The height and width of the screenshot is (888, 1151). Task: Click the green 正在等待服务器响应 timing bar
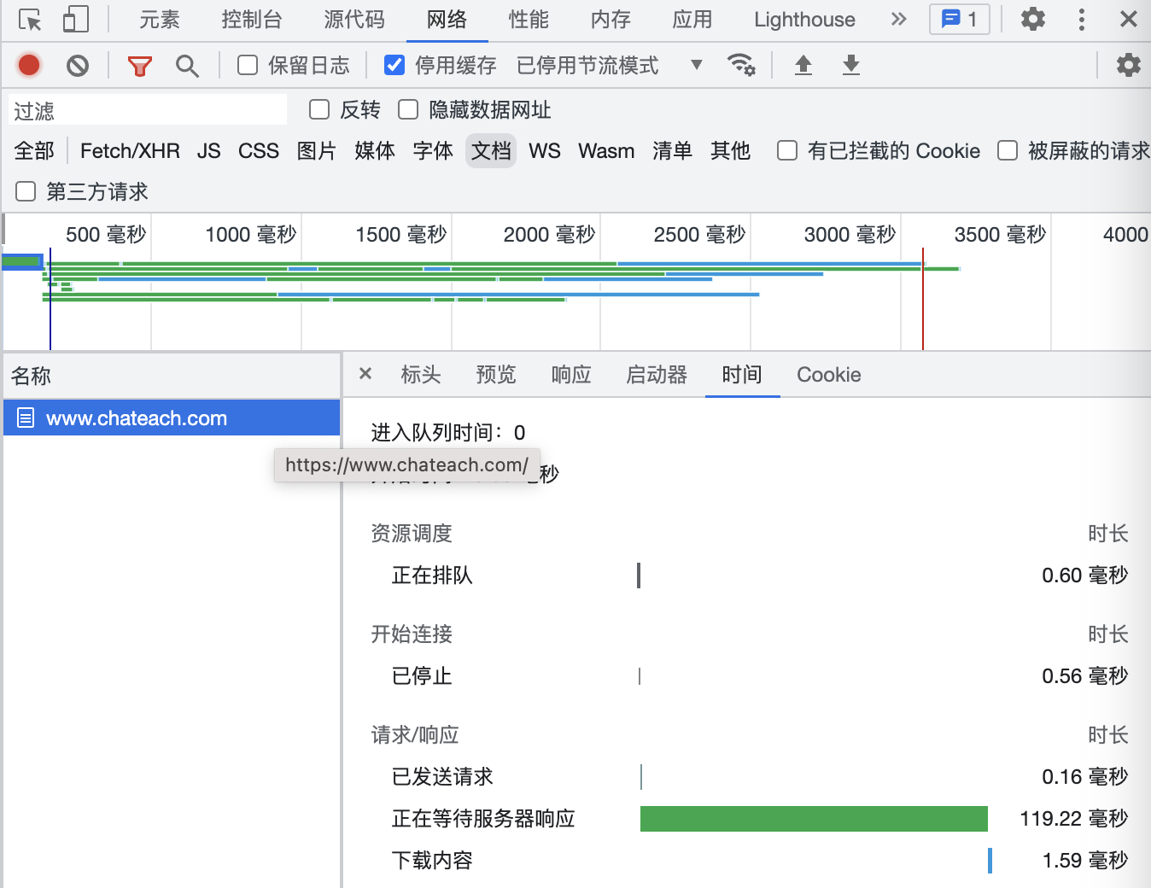point(814,819)
